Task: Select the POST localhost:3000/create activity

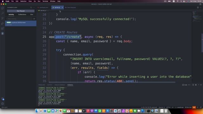Action: tap(21, 23)
